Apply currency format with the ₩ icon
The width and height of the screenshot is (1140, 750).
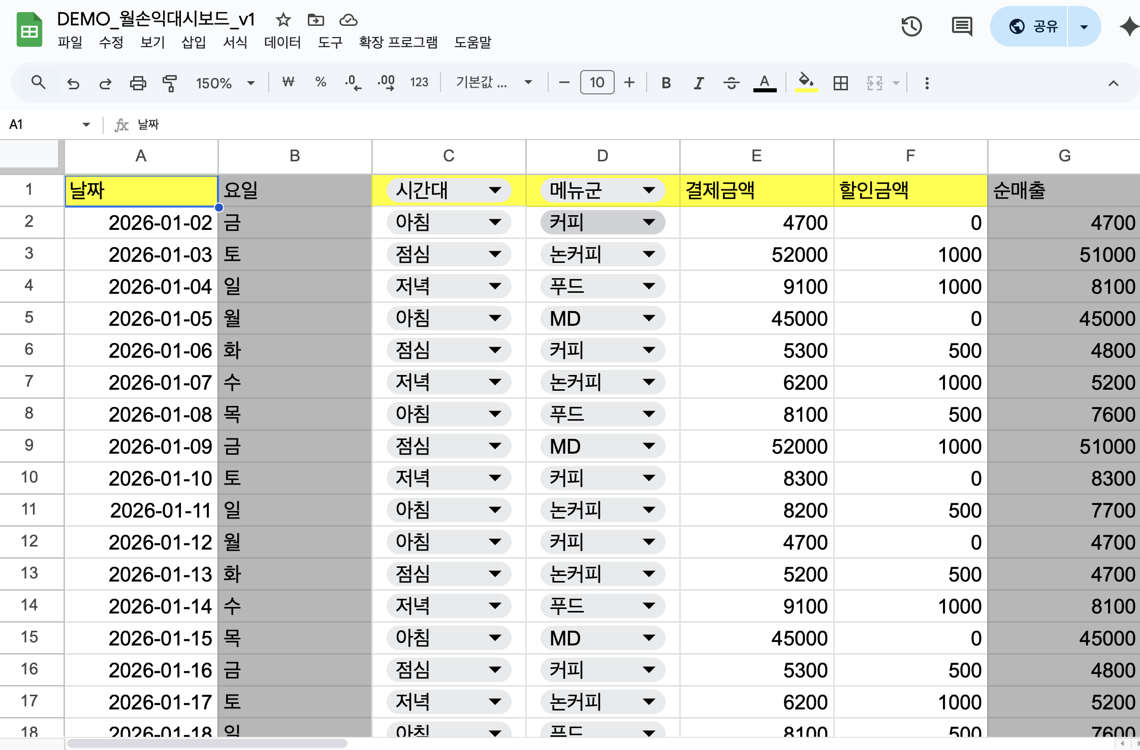tap(288, 82)
